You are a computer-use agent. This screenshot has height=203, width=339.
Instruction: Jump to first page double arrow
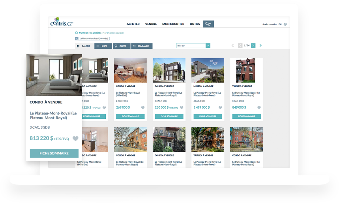[233, 46]
